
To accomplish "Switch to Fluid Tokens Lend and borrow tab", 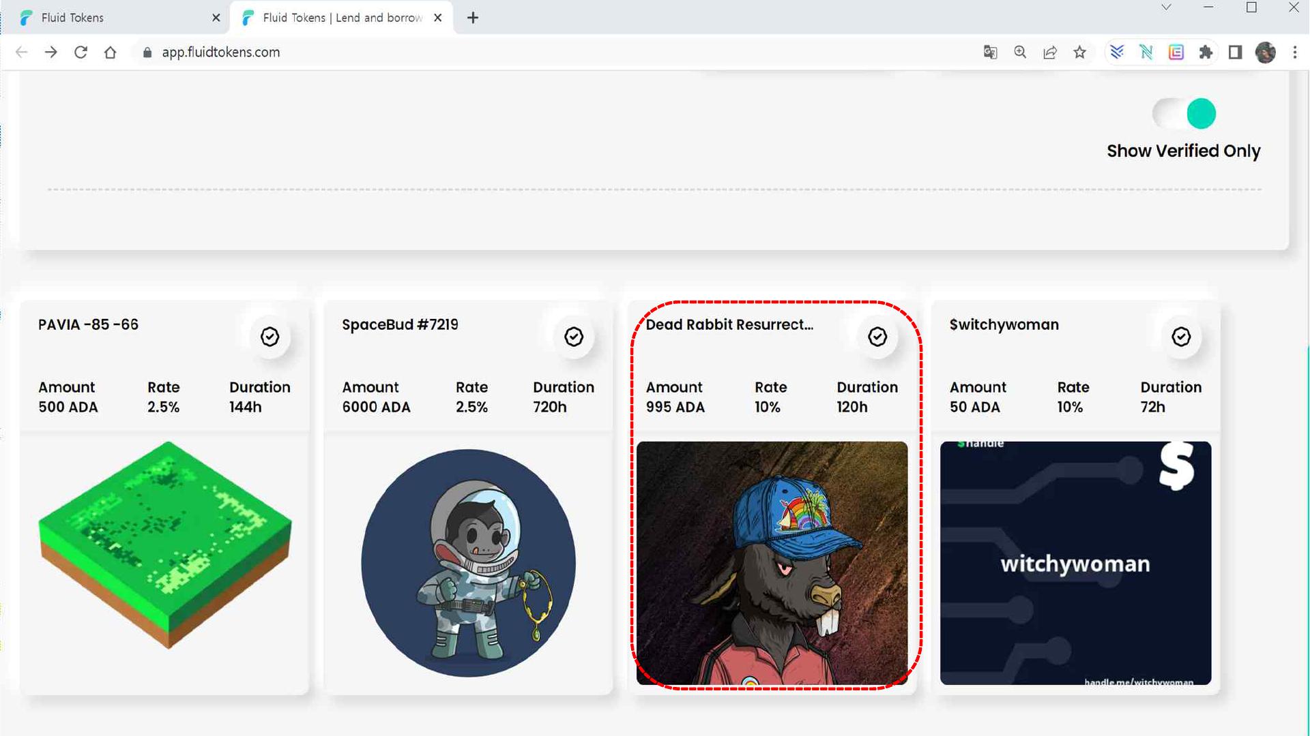I will tap(341, 18).
